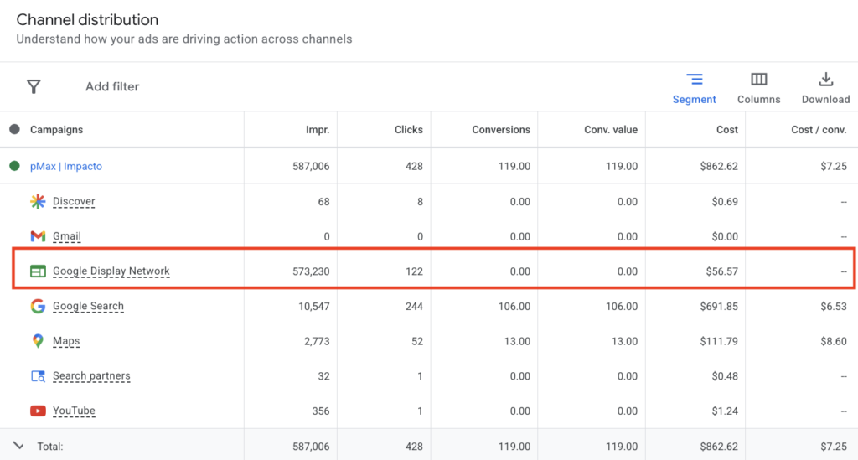
Task: Sort by Conversions column header
Action: [501, 130]
